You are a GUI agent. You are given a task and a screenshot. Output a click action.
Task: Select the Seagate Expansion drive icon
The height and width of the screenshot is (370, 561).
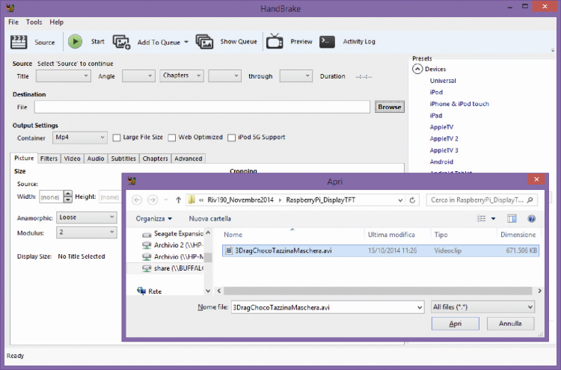pyautogui.click(x=147, y=234)
